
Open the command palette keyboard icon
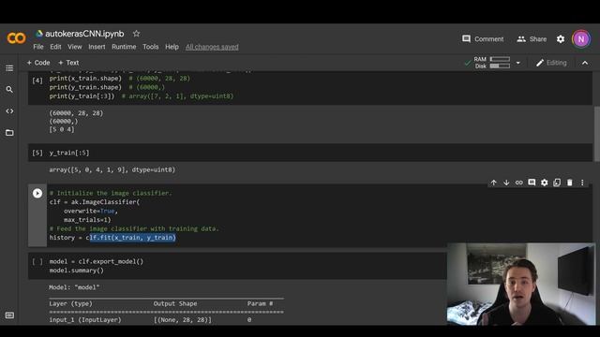coord(9,315)
